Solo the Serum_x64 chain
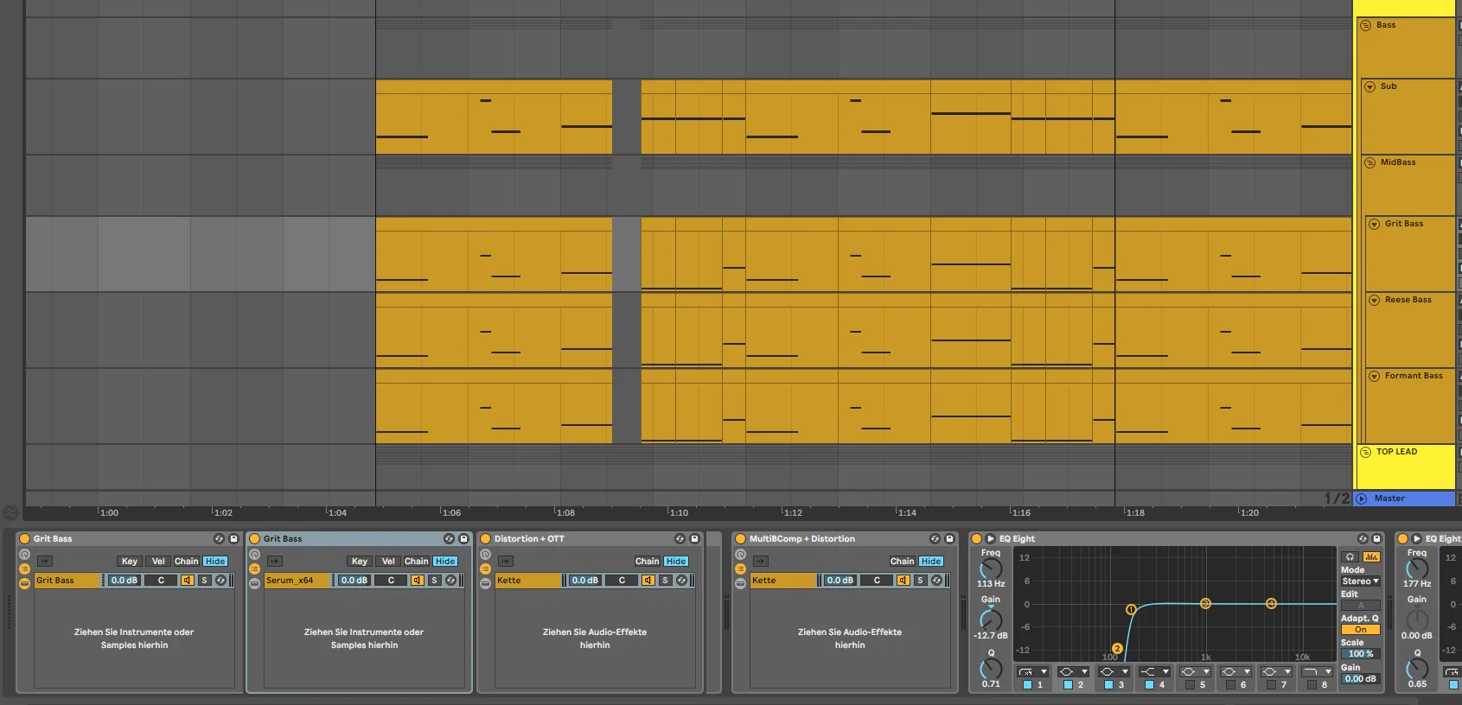 [434, 581]
